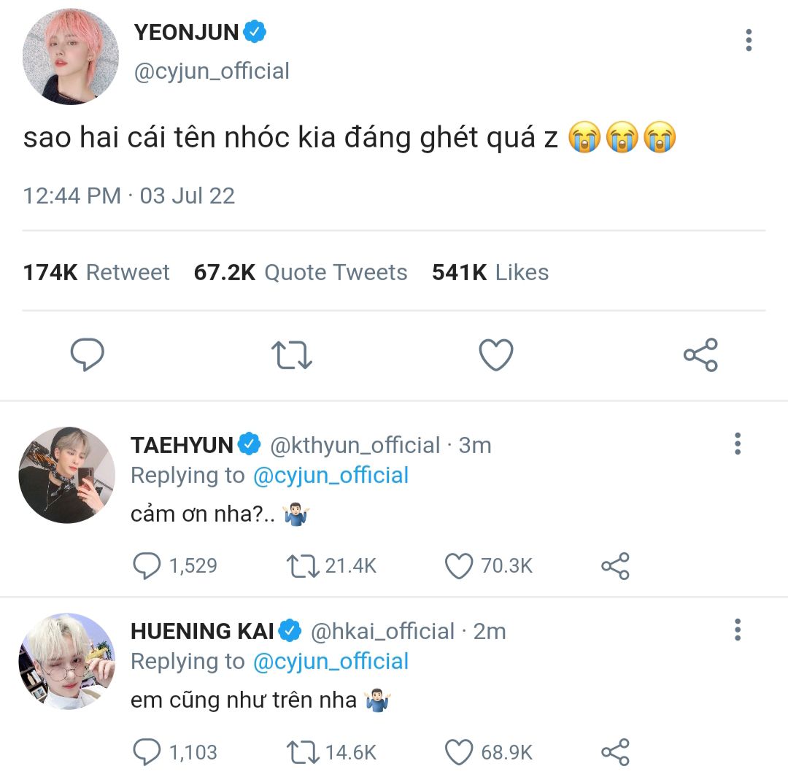Retweet TAEHYUN's reply

pos(303,565)
